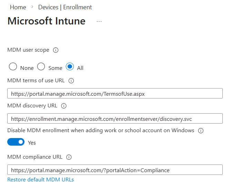Click info icon next to MDM user scope
This screenshot has height=189, width=251.
click(56, 50)
